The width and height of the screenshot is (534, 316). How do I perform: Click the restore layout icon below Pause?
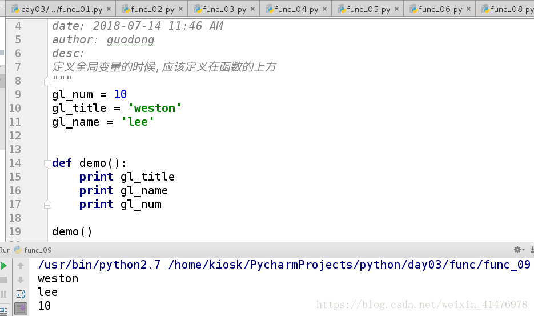(x=4, y=311)
